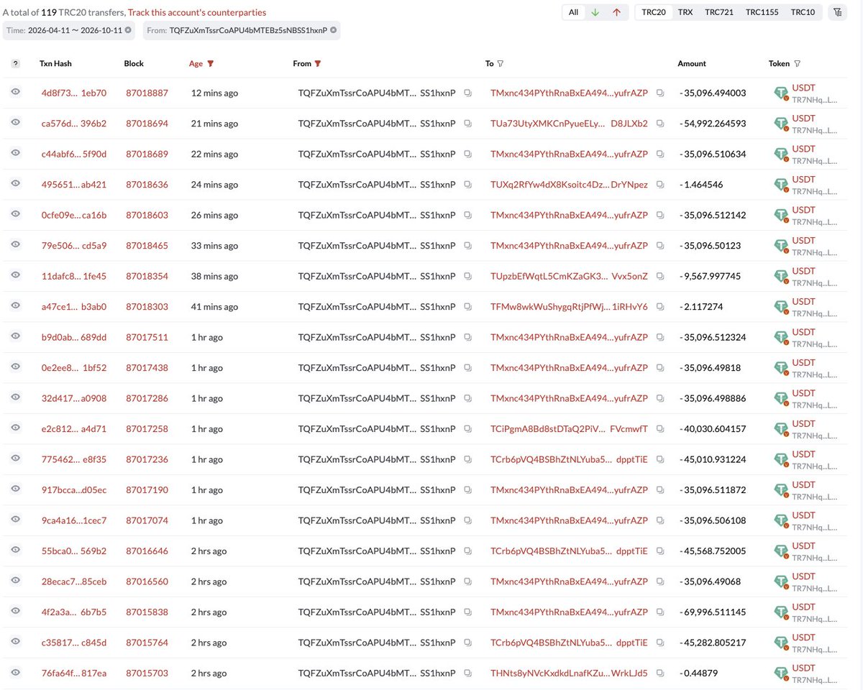This screenshot has width=863, height=690.
Task: Copy the To address TMxnc434...yufrAZP in first row
Action: click(660, 93)
